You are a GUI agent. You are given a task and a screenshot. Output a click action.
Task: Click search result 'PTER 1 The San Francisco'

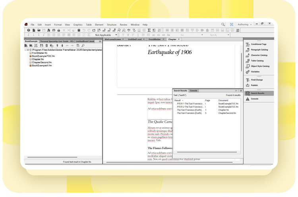pyautogui.click(x=190, y=104)
